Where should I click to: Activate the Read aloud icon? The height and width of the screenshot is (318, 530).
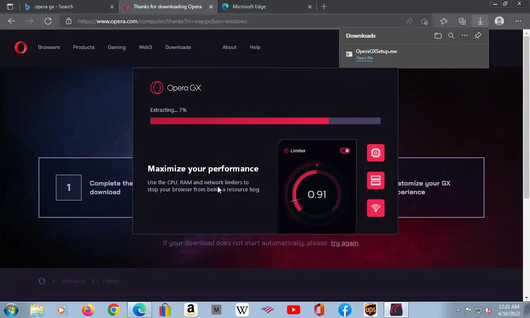point(409,21)
